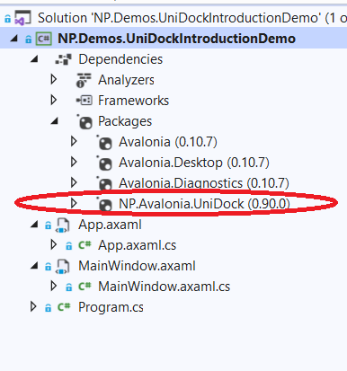Collapse the NP.Demos.UniDockIntroductionDemo project node
347x371 pixels.
(13, 39)
